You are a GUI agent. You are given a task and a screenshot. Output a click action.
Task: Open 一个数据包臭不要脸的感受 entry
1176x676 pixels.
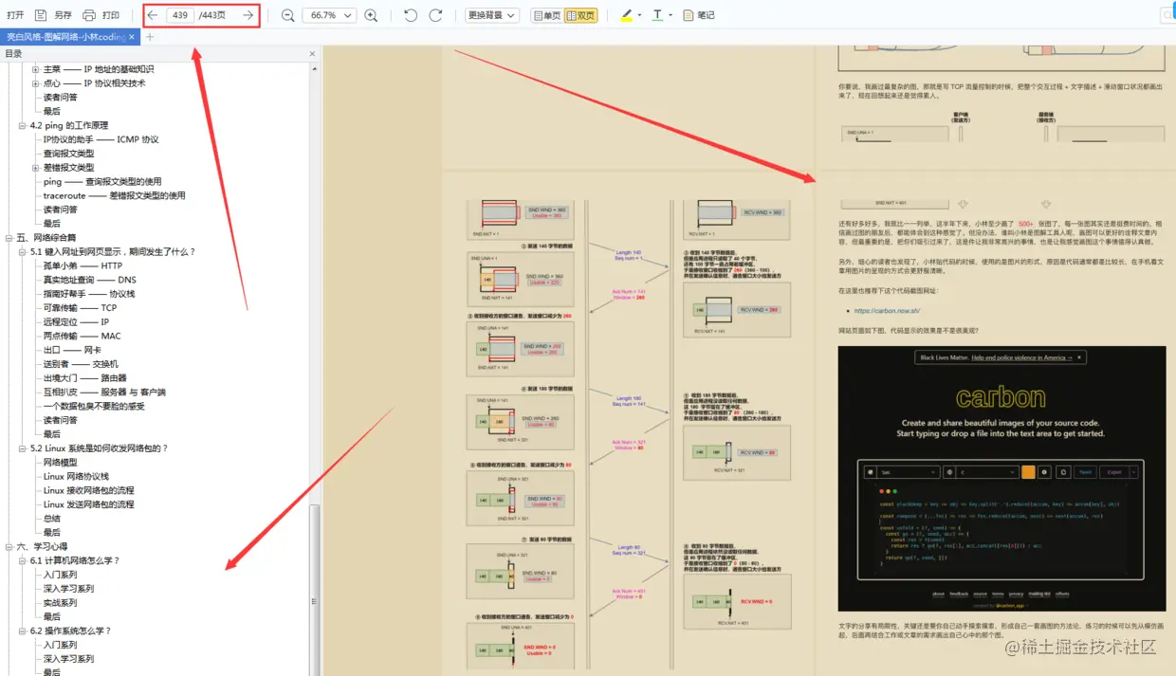click(x=94, y=407)
